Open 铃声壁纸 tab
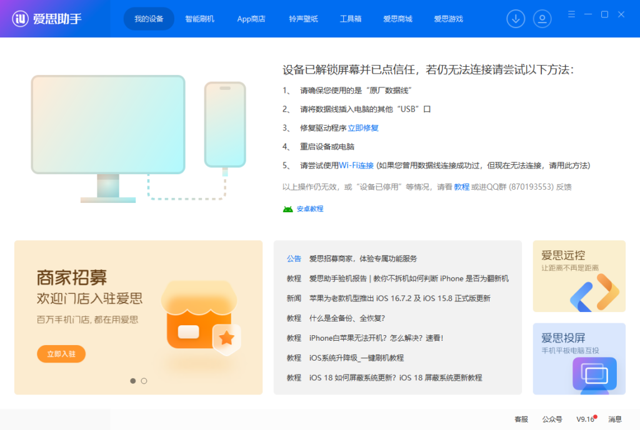 point(303,19)
